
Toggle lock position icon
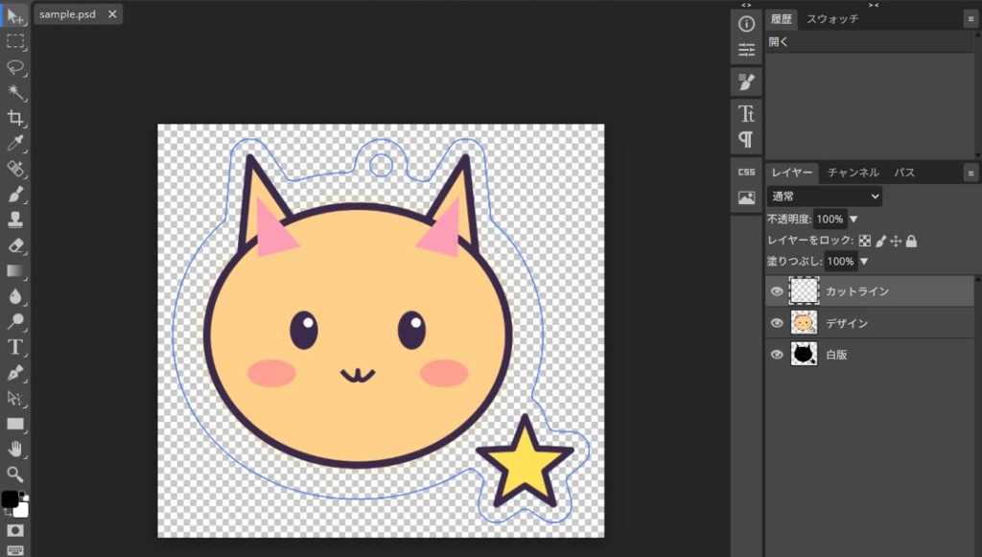point(896,241)
